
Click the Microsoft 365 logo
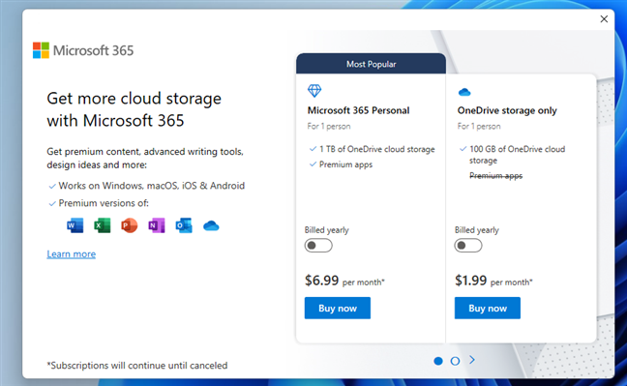(x=83, y=50)
